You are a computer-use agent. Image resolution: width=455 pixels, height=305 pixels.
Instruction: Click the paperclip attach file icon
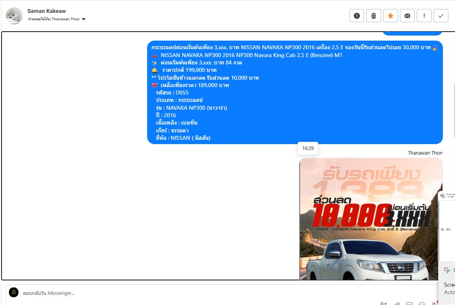397,303
